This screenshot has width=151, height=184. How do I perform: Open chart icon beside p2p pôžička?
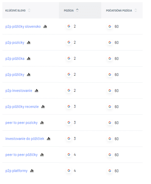29,59
